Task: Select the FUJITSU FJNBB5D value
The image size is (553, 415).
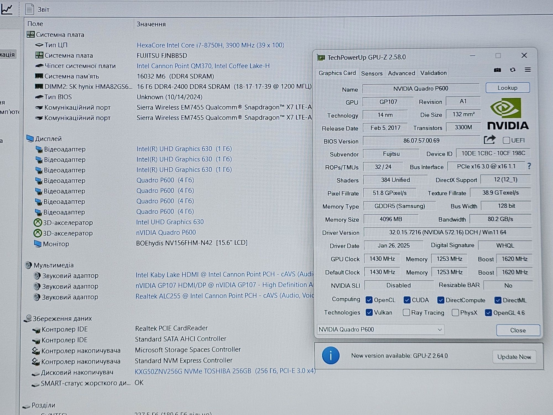Action: pyautogui.click(x=162, y=56)
